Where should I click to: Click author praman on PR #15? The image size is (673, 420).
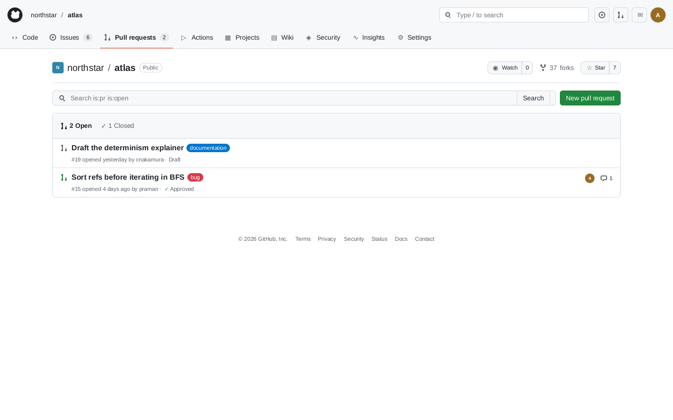[x=149, y=189]
